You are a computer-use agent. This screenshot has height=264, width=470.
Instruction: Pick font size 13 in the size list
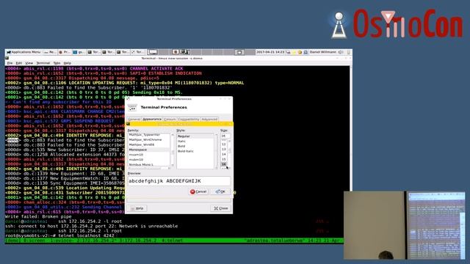pos(223,149)
